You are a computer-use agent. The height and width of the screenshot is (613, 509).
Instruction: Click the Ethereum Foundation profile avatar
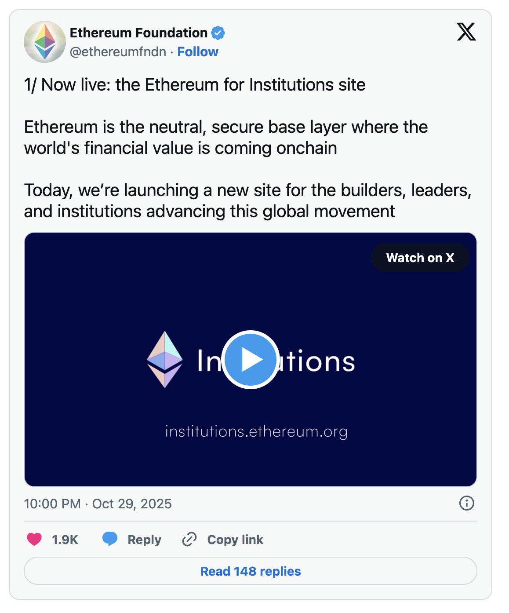pos(44,42)
